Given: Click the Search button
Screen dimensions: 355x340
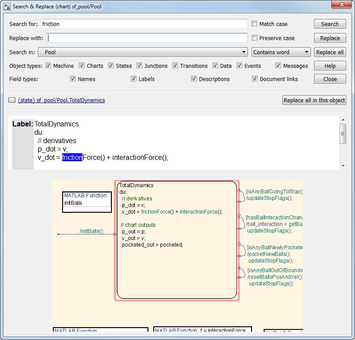Looking at the screenshot, I should point(330,24).
